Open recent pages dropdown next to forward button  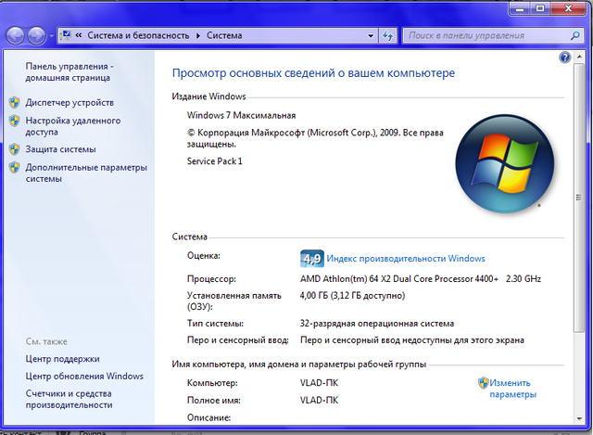tap(52, 36)
